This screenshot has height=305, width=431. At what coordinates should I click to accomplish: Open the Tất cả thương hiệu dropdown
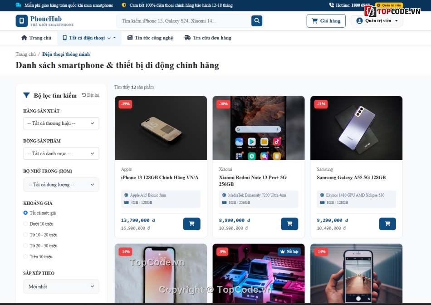61,123
